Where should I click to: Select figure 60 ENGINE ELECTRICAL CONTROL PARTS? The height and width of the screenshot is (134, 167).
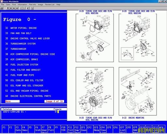[28, 96]
